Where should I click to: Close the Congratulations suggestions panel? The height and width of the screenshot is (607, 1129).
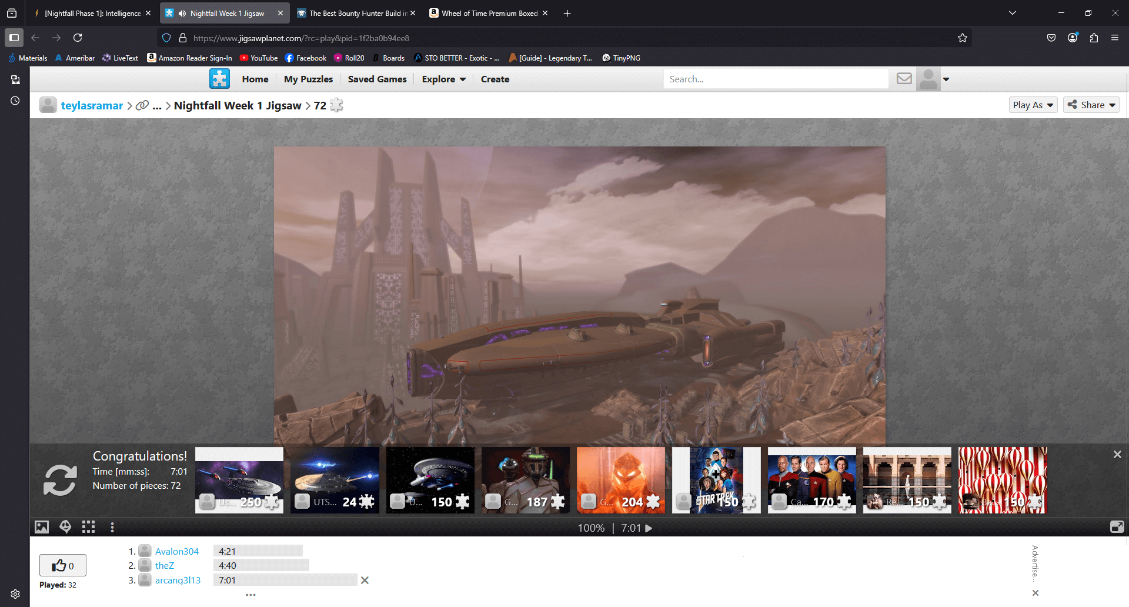pyautogui.click(x=1117, y=454)
